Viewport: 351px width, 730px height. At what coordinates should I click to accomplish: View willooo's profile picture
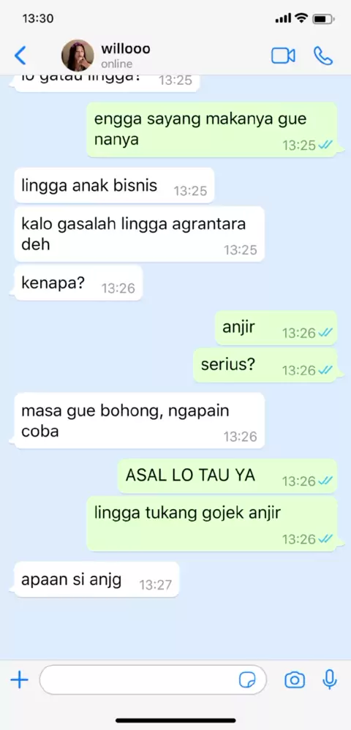coord(78,56)
